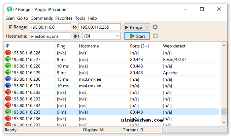Viewport: 231px width, 137px height.
Task: Open the Scan menu
Action: (10, 18)
